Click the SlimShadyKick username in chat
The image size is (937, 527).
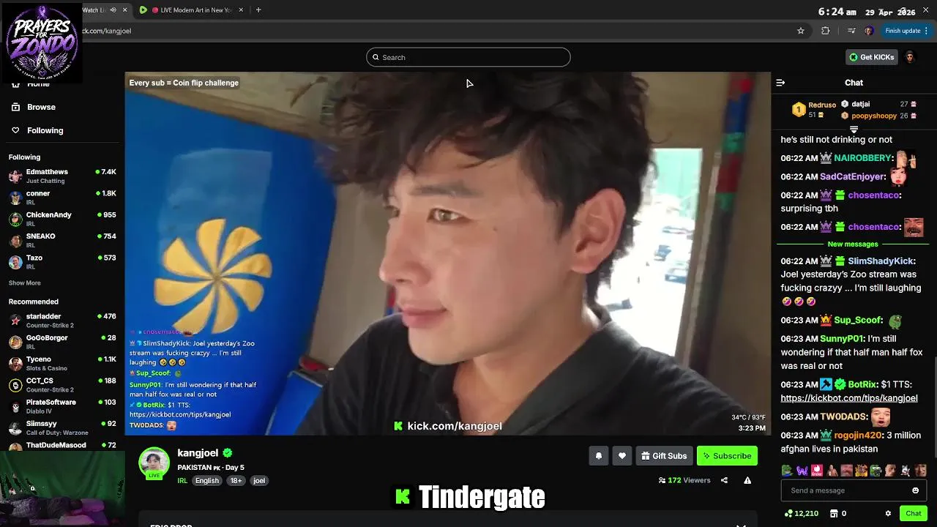coord(881,261)
